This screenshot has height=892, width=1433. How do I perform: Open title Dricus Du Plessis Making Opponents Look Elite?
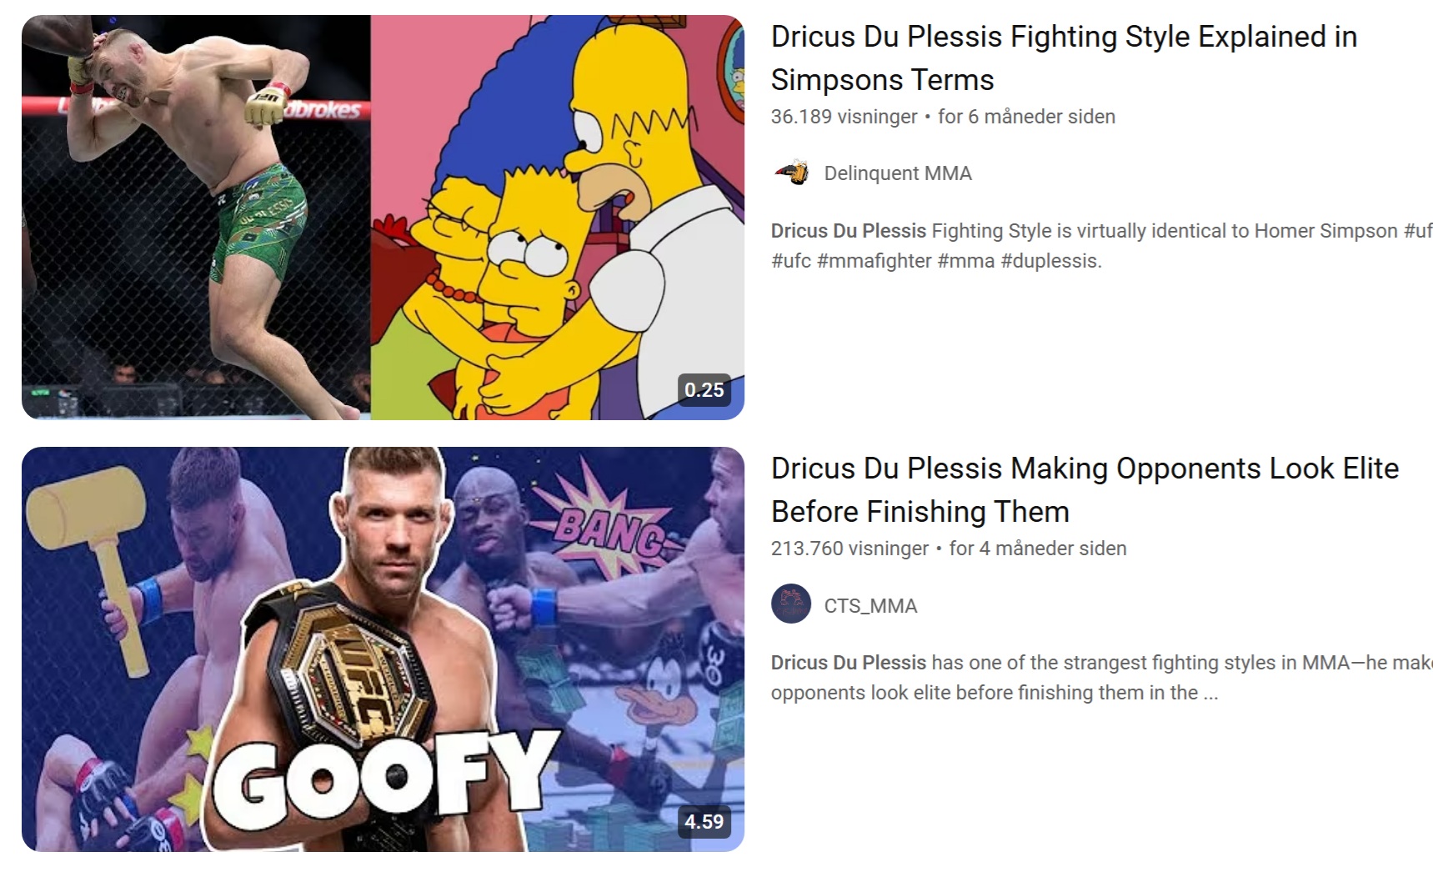1085,490
